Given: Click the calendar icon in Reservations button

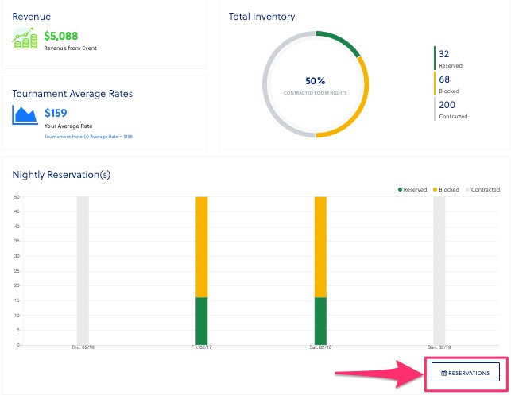Looking at the screenshot, I should point(444,373).
